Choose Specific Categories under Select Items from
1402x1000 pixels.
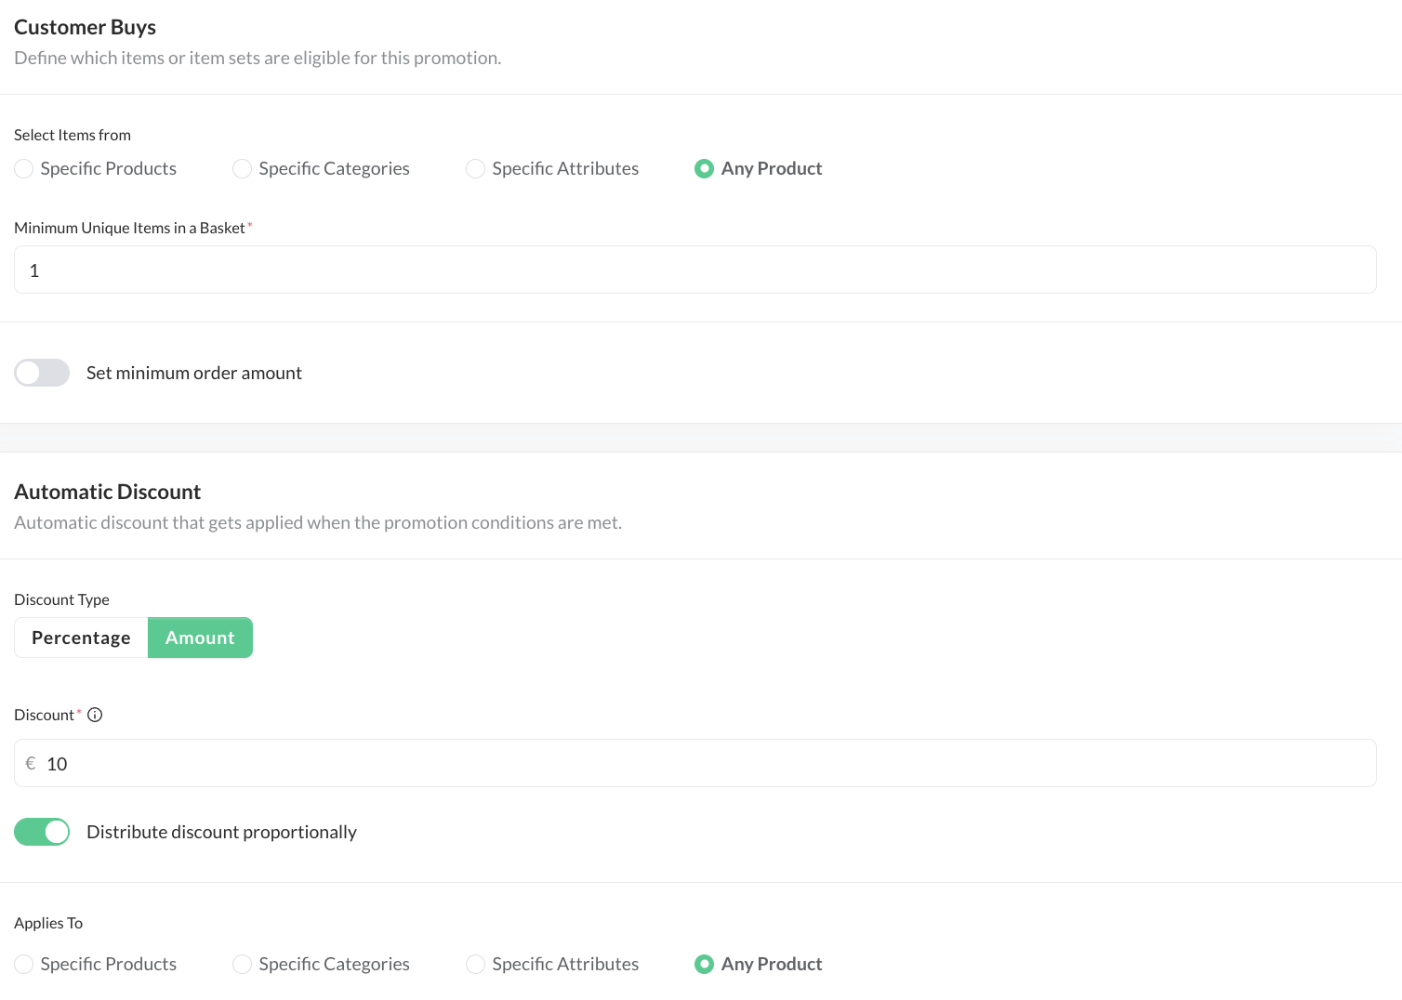243,168
